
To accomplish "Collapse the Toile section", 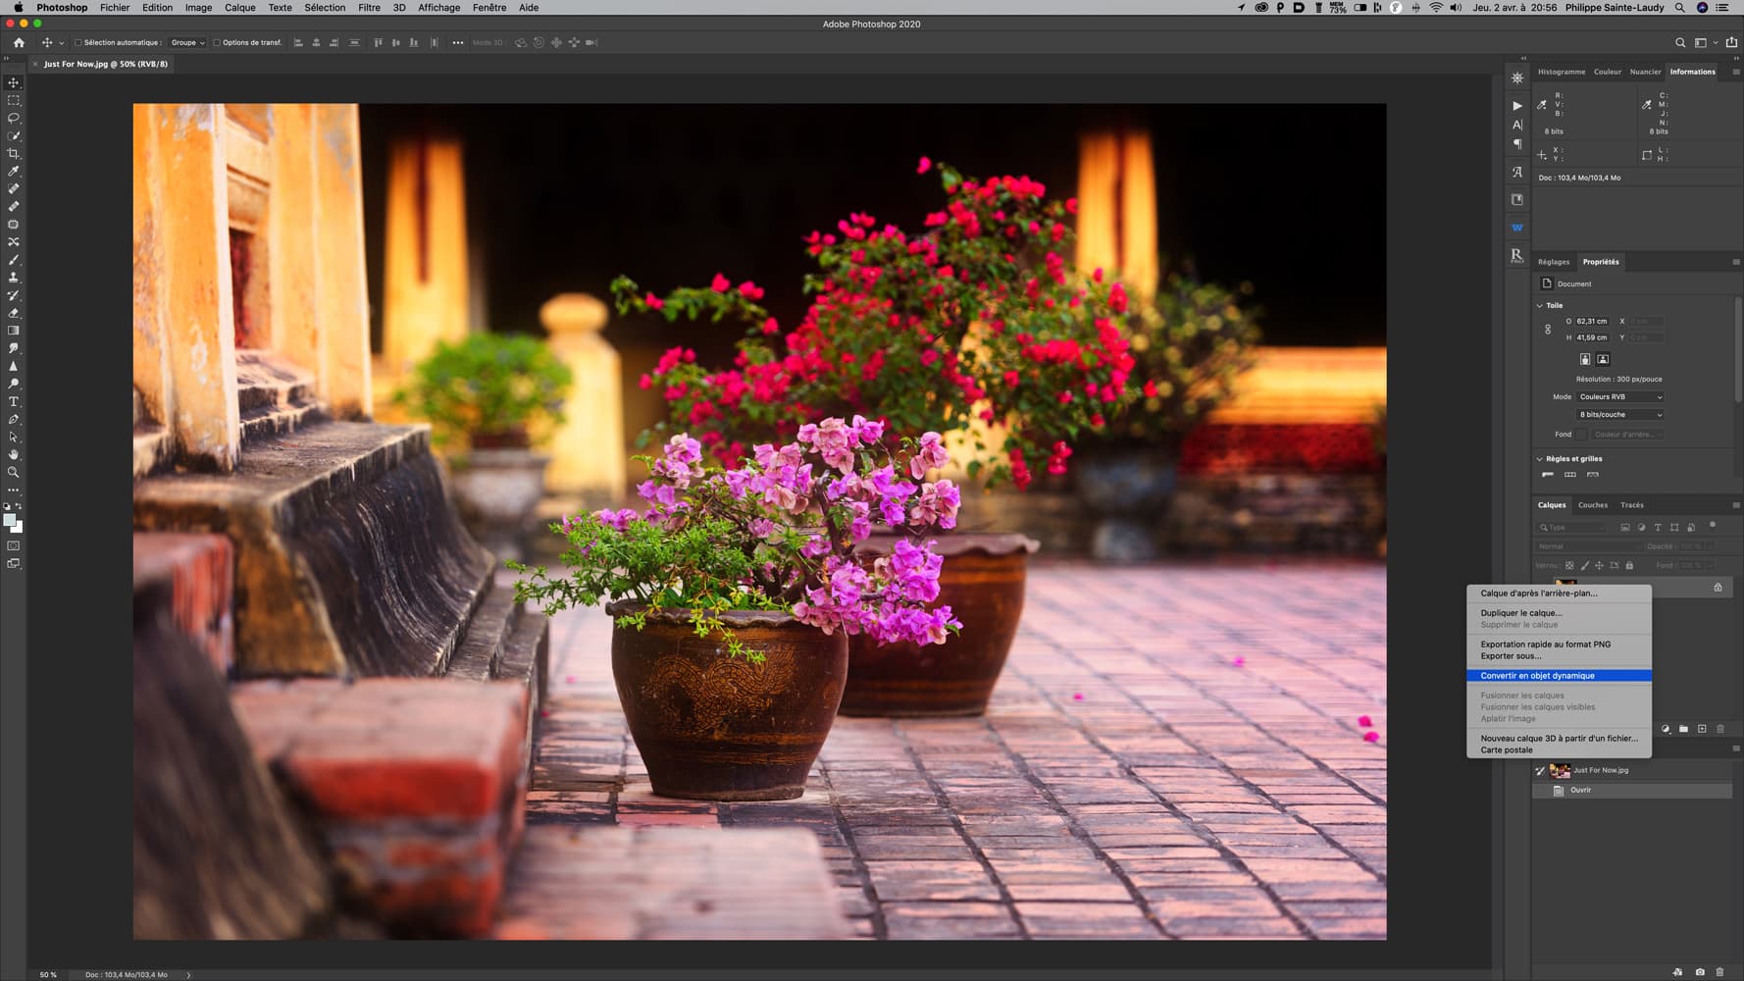I will (1540, 306).
